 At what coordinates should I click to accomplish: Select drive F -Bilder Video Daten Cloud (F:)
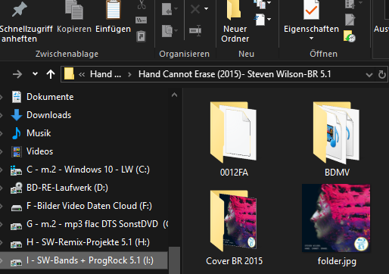[x=89, y=206]
